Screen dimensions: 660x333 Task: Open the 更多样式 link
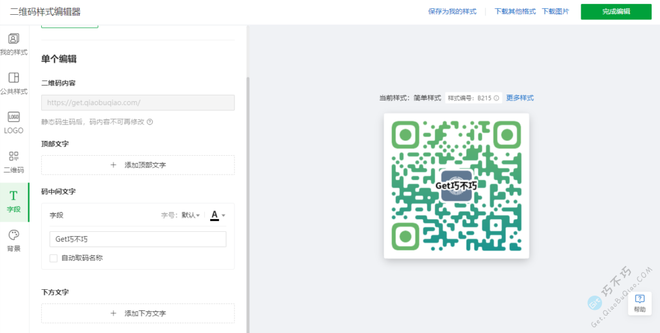[519, 98]
